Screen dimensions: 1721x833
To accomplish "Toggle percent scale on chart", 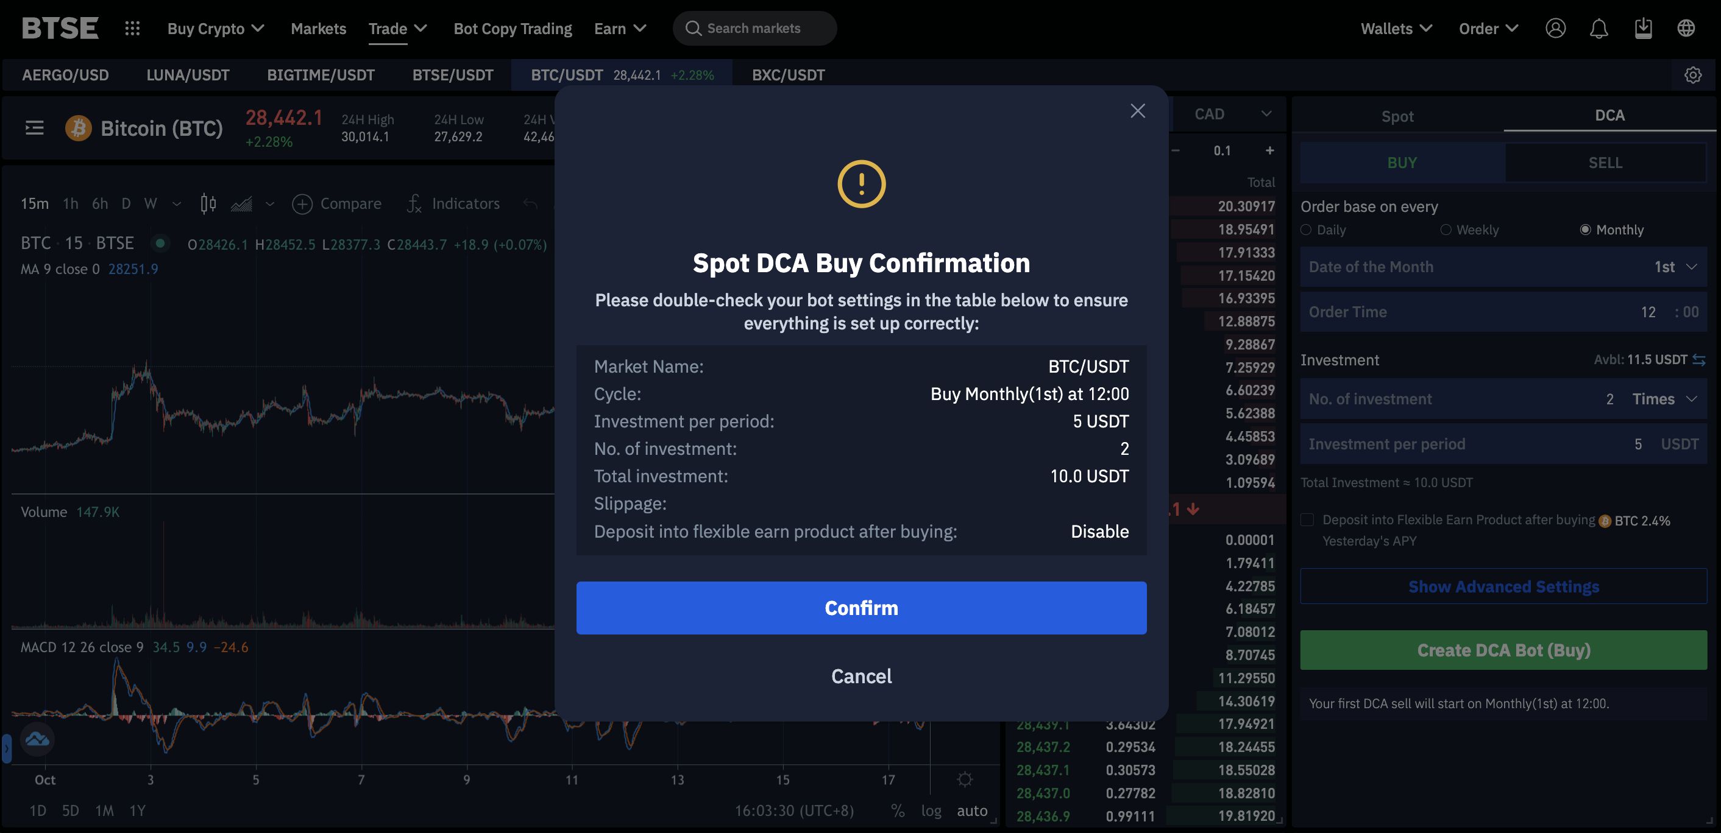I will point(897,810).
